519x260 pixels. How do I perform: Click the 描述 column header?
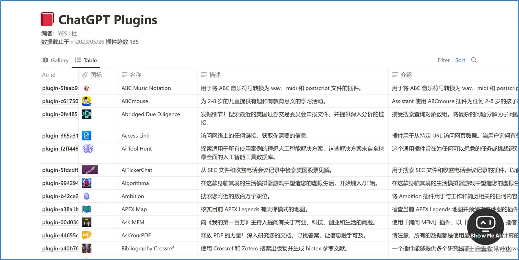click(x=293, y=75)
